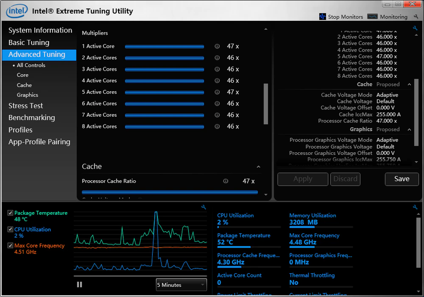This screenshot has height=297, width=424.
Task: Click info icon next to Processor Cache Ratio
Action: [x=226, y=181]
